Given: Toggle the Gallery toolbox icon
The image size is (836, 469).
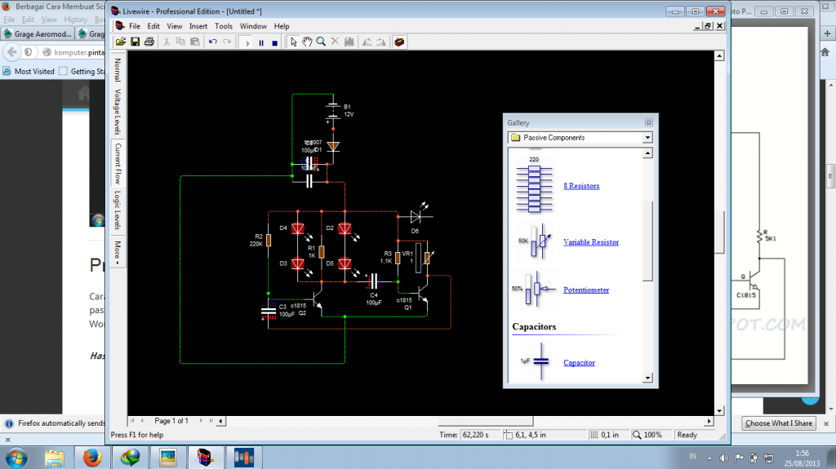Looking at the screenshot, I should 399,42.
